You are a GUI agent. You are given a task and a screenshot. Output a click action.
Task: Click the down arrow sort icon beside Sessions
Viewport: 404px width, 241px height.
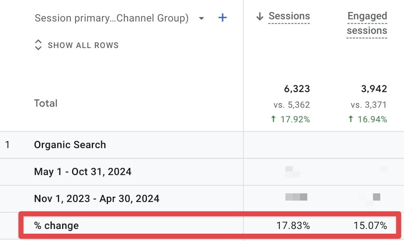[x=260, y=17]
